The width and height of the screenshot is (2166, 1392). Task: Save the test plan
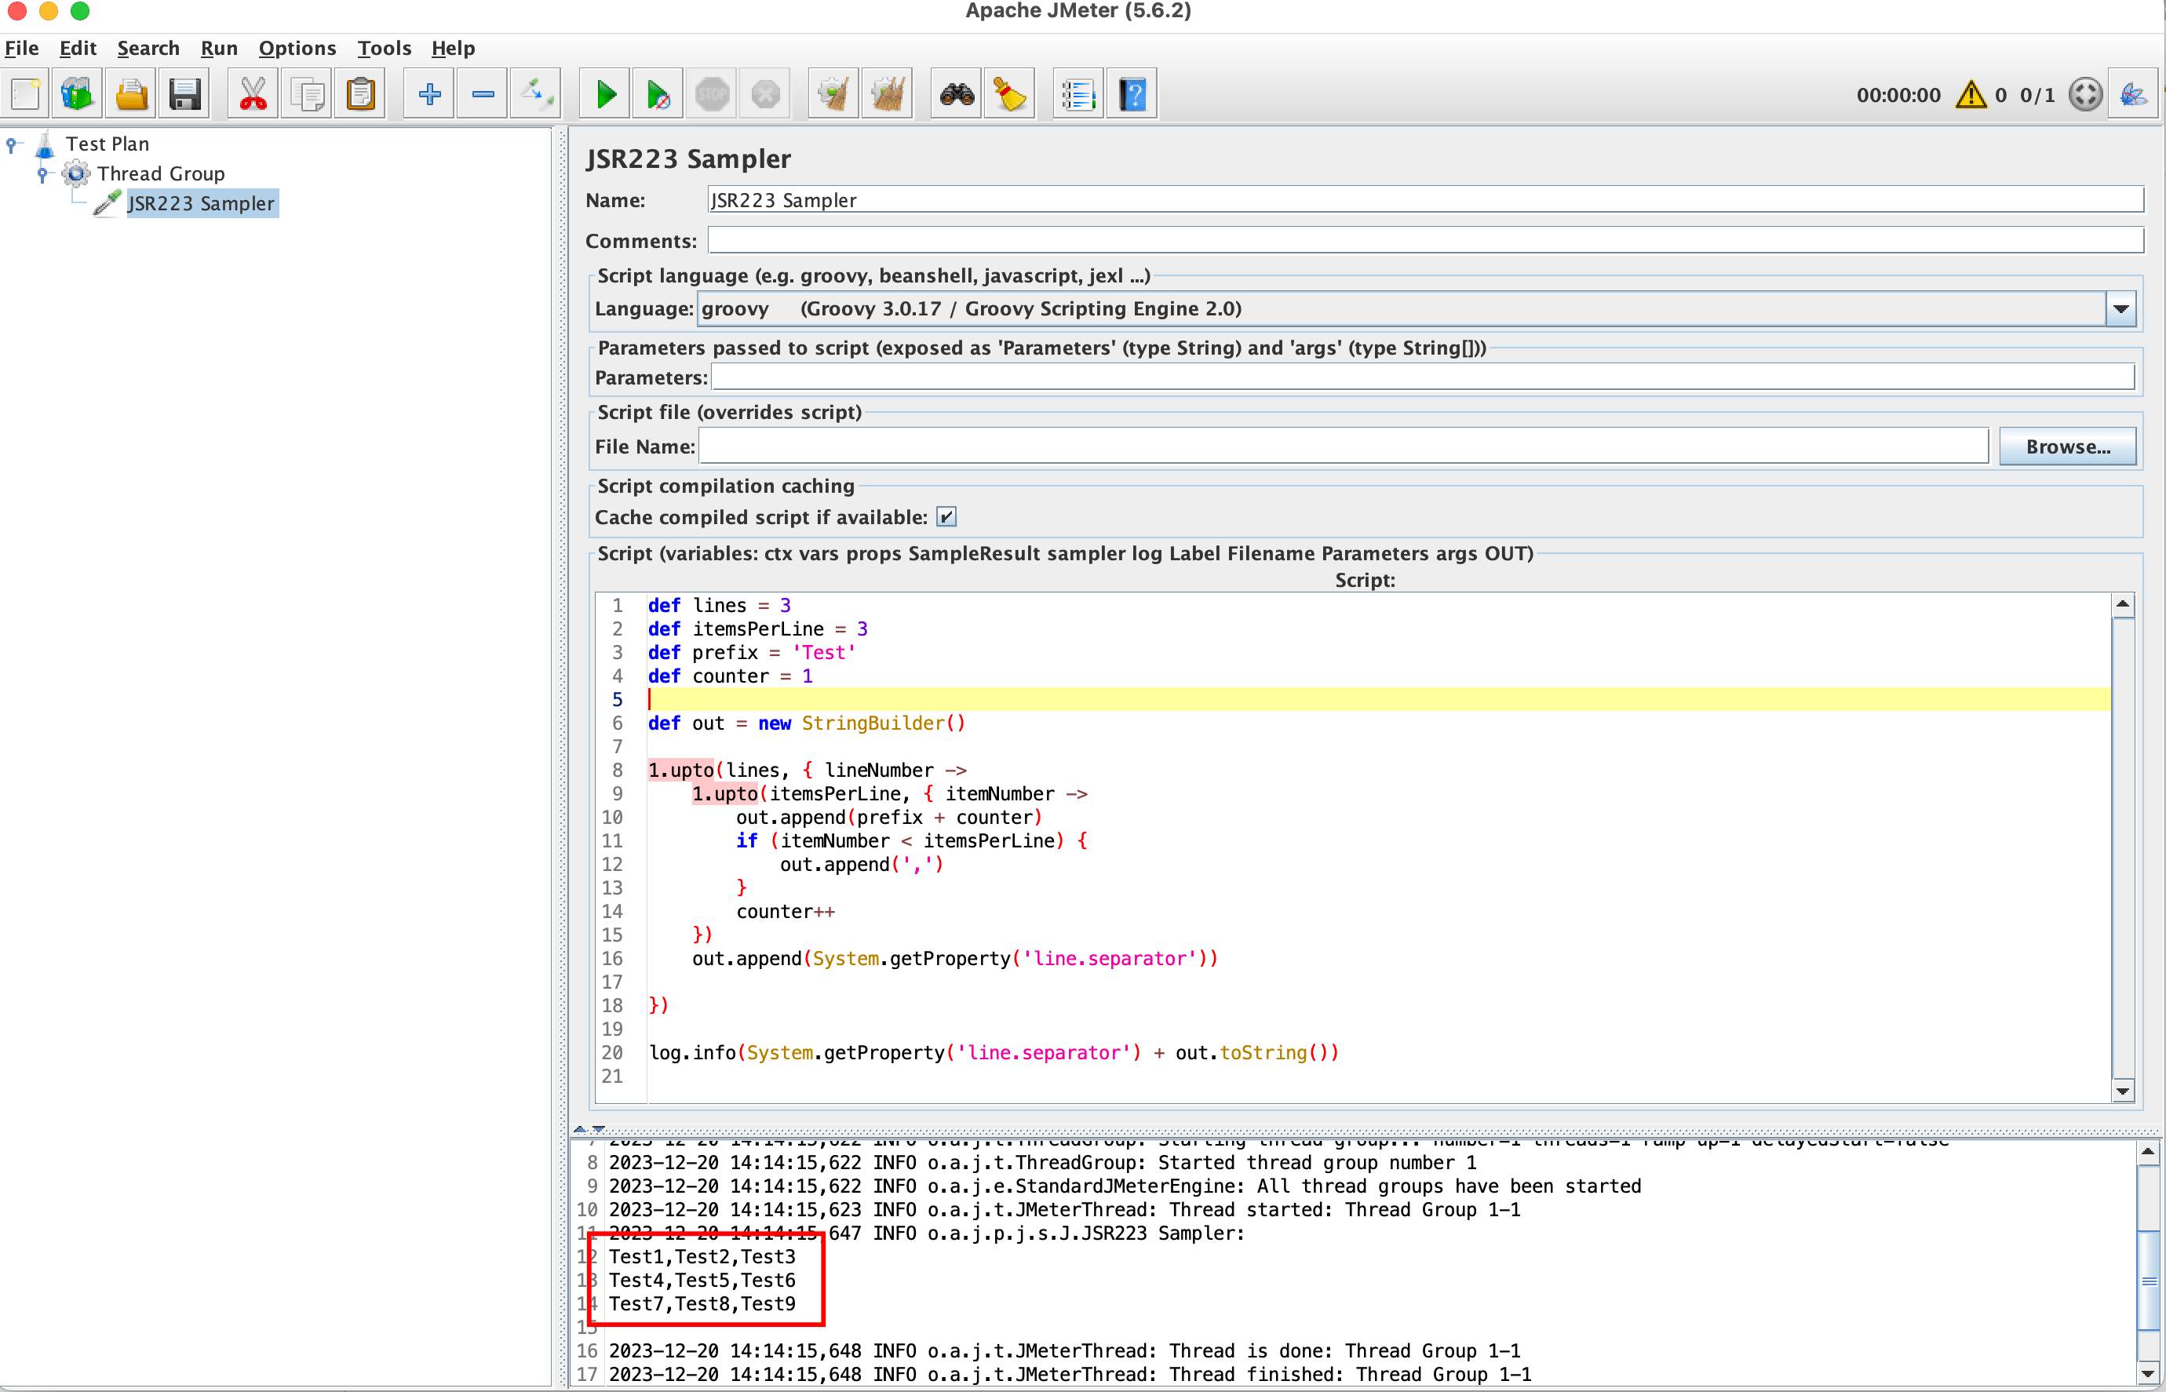[x=184, y=93]
